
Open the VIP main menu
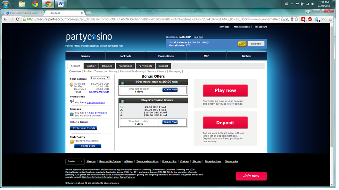(x=206, y=56)
